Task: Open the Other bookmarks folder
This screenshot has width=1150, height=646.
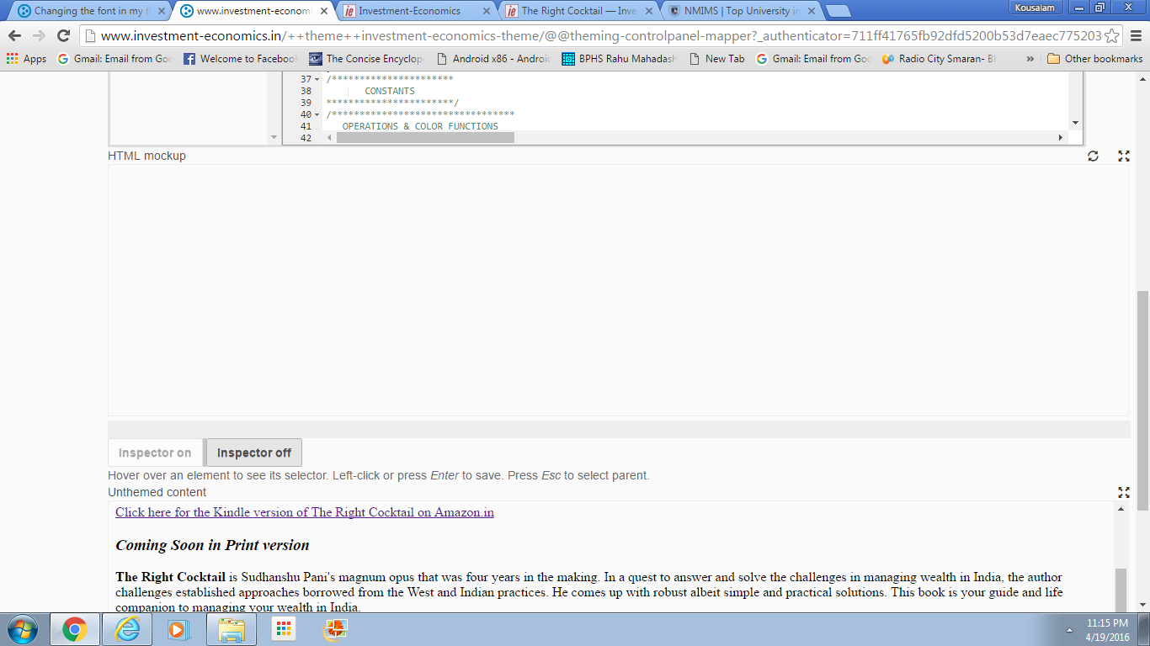Action: point(1094,59)
